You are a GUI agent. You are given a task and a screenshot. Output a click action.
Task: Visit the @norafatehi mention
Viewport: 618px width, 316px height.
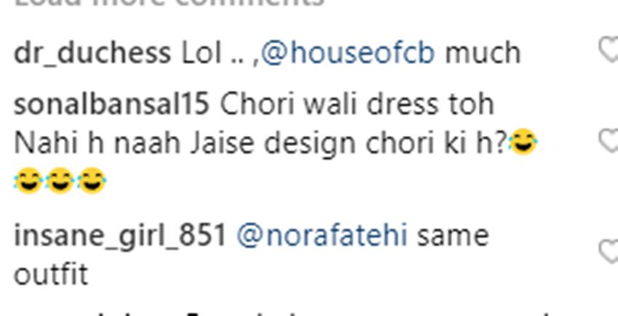click(322, 235)
